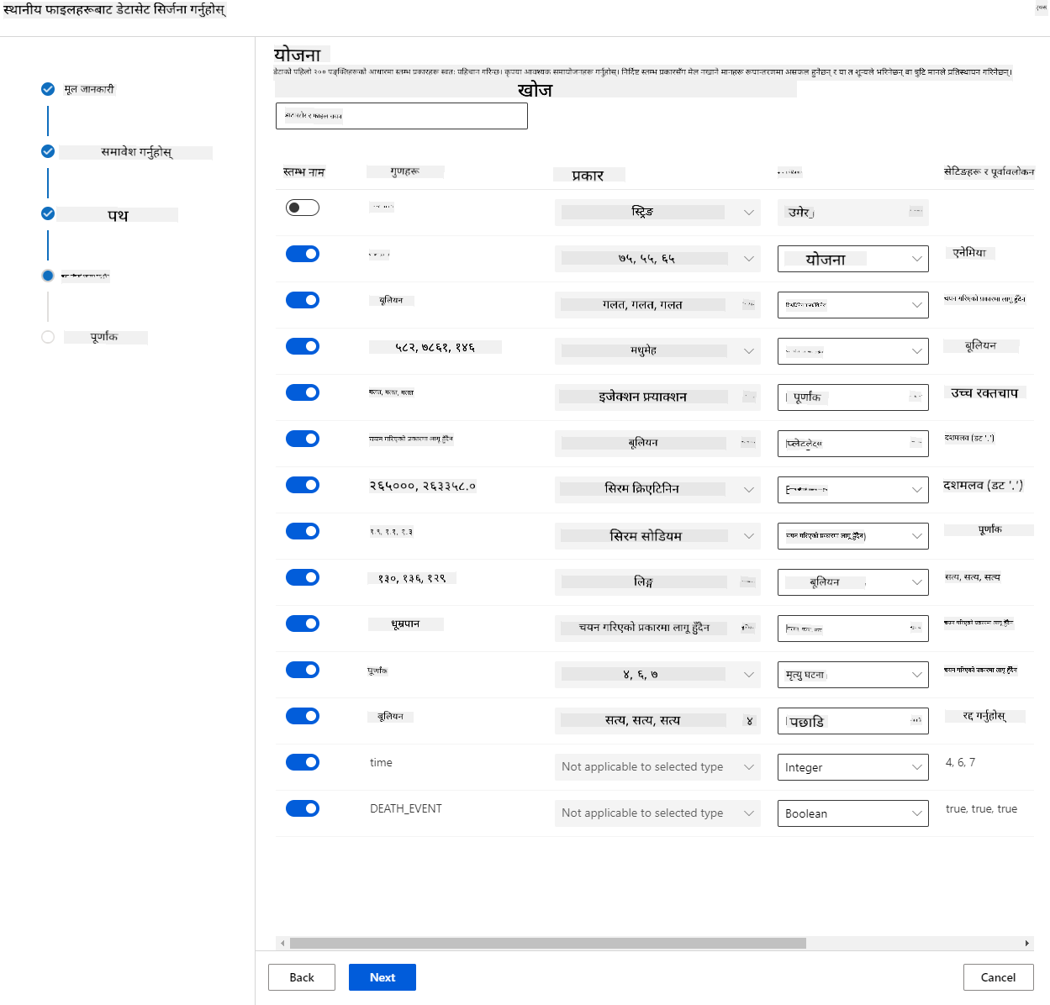Toggle off the switch in ७५, ५५, ६५ row
1050x1005 pixels.
[303, 254]
